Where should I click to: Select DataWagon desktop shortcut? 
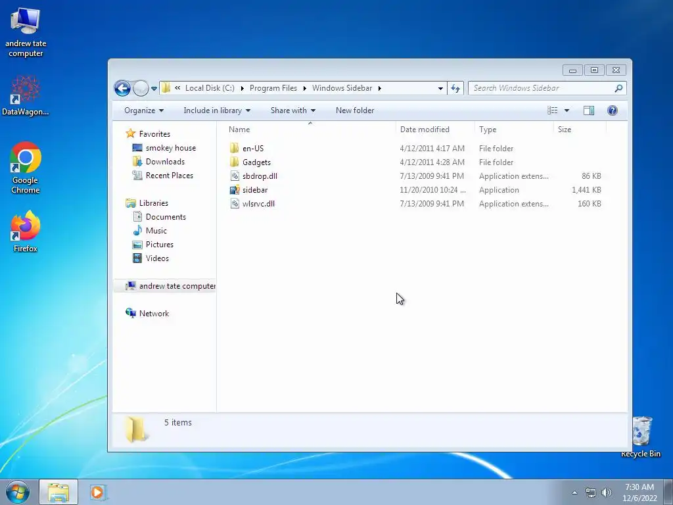click(x=26, y=95)
